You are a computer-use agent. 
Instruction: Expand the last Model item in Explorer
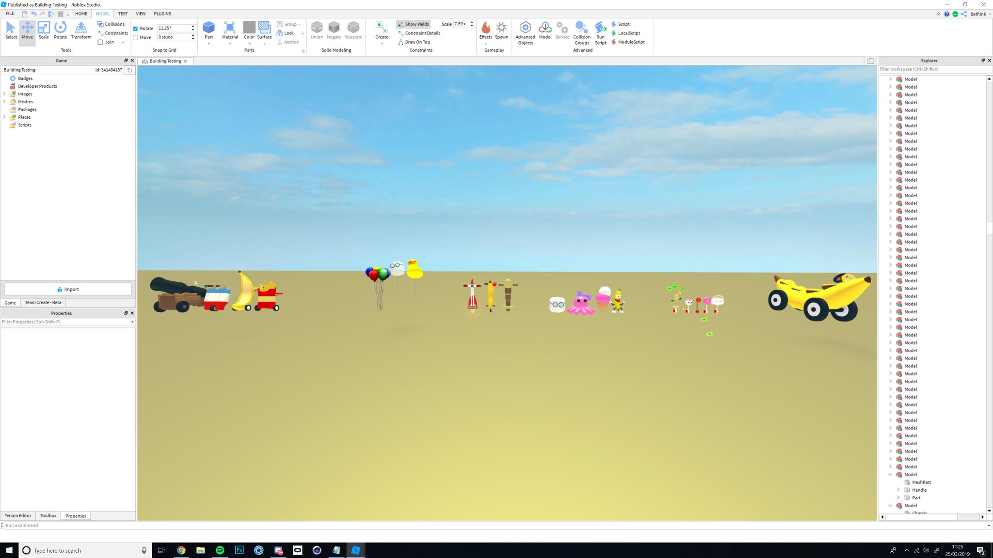click(x=891, y=506)
